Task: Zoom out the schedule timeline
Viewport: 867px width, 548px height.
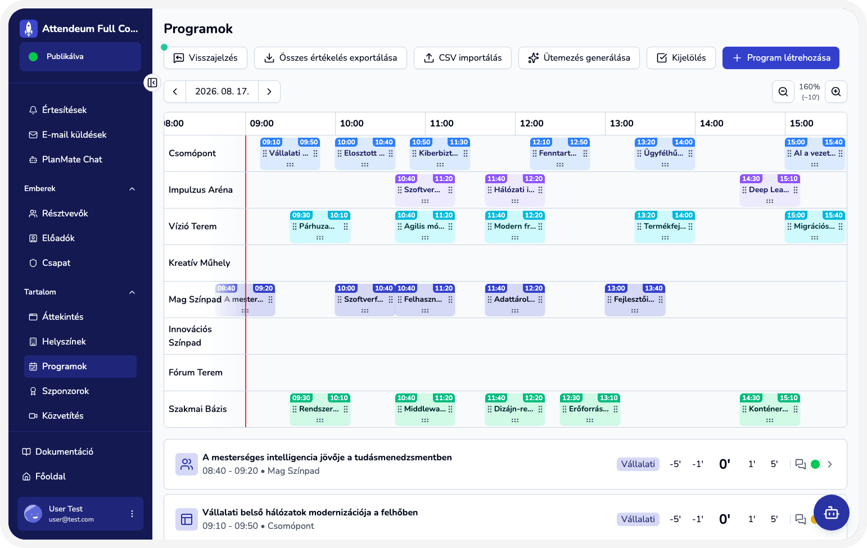Action: pyautogui.click(x=783, y=92)
